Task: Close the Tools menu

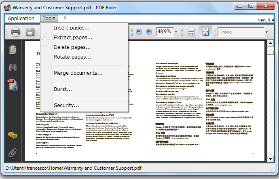Action: coord(49,19)
